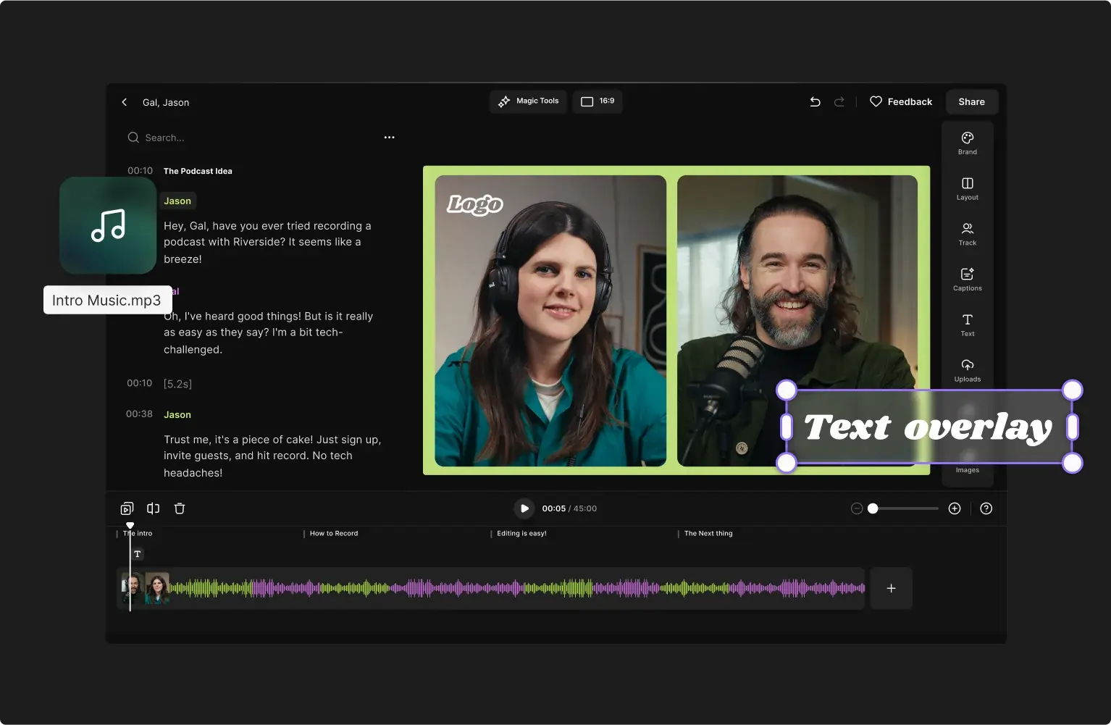Click the text marker toggle on the playhead
This screenshot has width=1111, height=725.
(x=137, y=553)
